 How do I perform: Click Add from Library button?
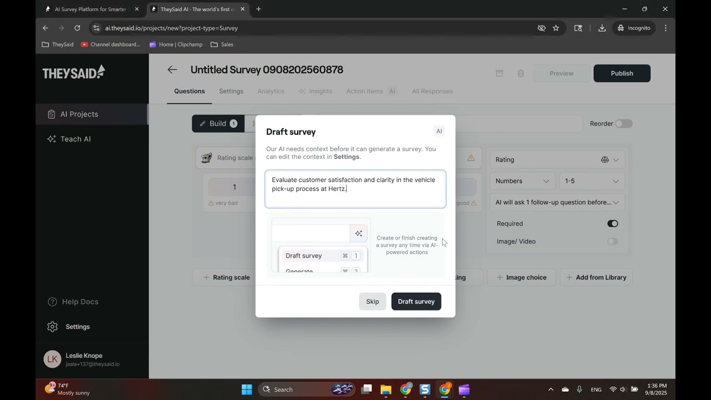[596, 277]
